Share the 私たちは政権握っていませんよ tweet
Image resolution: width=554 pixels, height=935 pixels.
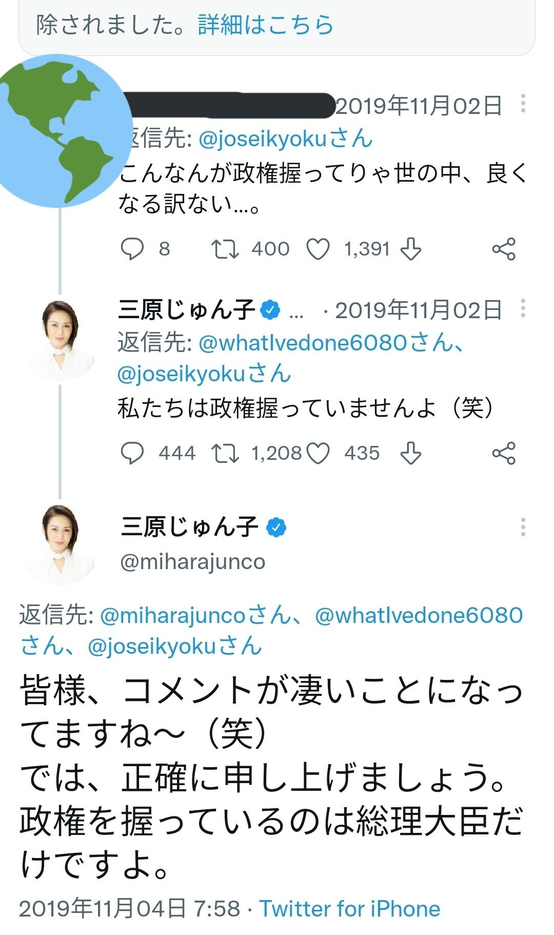tap(503, 454)
